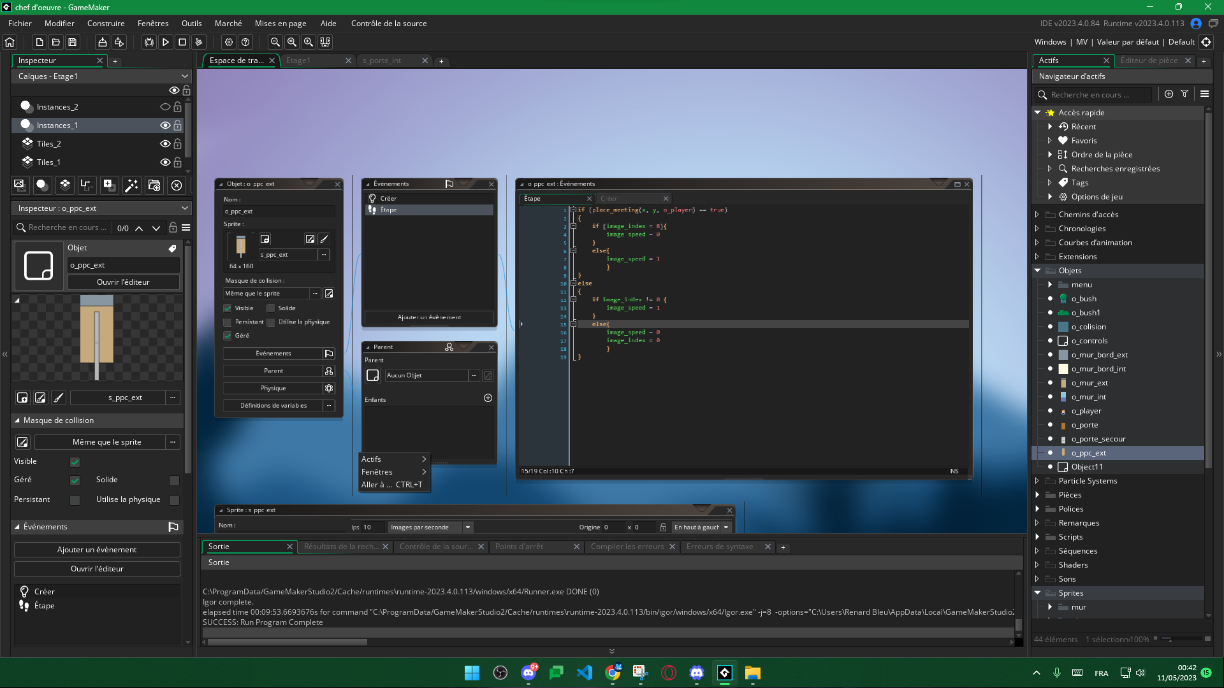Start debugging with the bug icon
Screen dimensions: 1224x688
(149, 42)
